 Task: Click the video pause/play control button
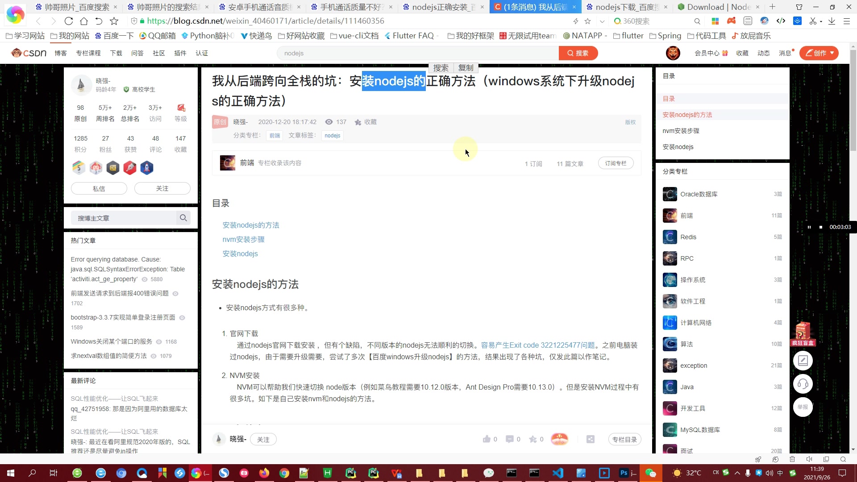tap(809, 227)
